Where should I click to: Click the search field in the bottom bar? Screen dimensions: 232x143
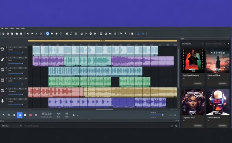[x=97, y=126]
